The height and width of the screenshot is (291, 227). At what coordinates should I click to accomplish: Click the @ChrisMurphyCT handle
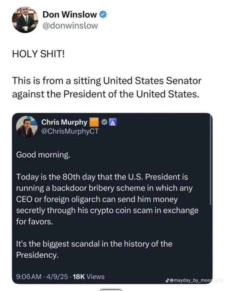[69, 131]
